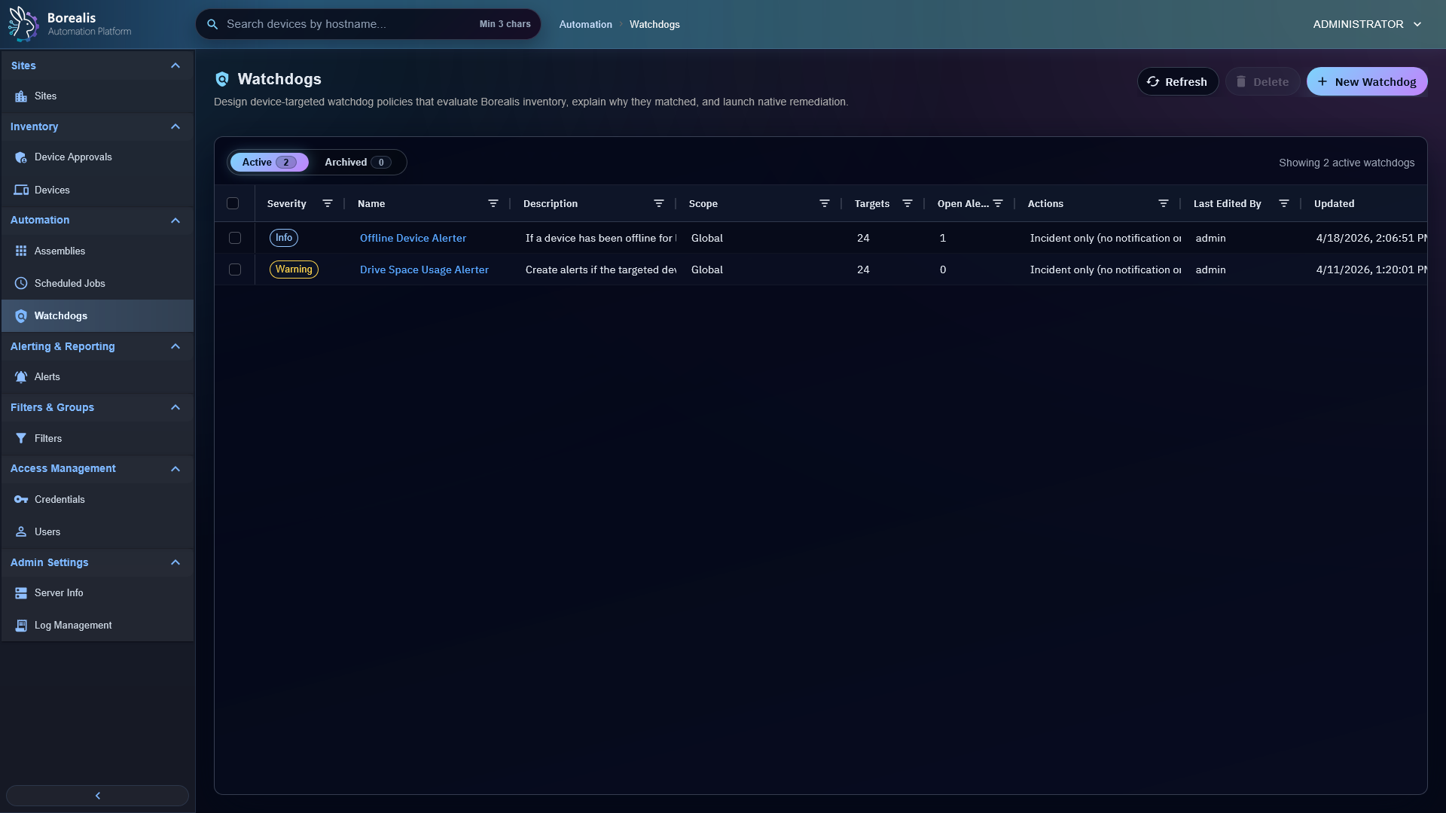
Task: Open the ADMINISTRATOR account dropdown
Action: (1367, 24)
